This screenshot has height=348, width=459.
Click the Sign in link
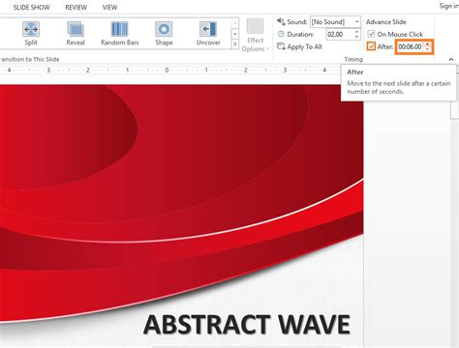pyautogui.click(x=449, y=6)
